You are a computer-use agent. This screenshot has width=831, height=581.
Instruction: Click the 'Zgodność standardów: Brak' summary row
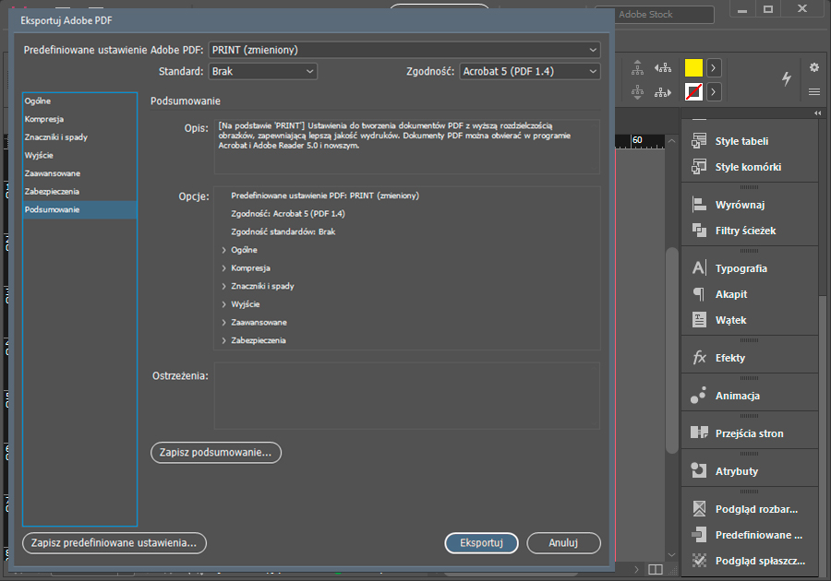(x=283, y=231)
